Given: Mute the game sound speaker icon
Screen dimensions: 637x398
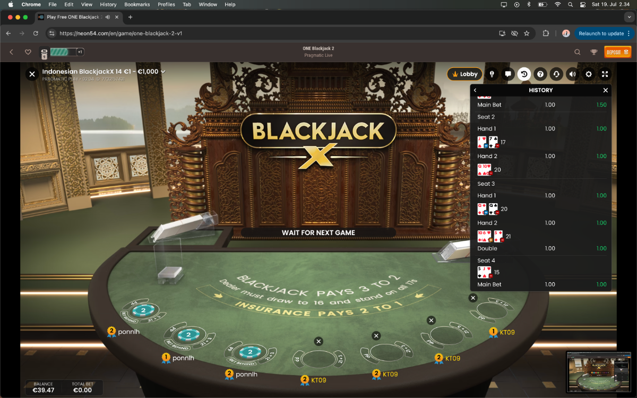Looking at the screenshot, I should click(572, 74).
